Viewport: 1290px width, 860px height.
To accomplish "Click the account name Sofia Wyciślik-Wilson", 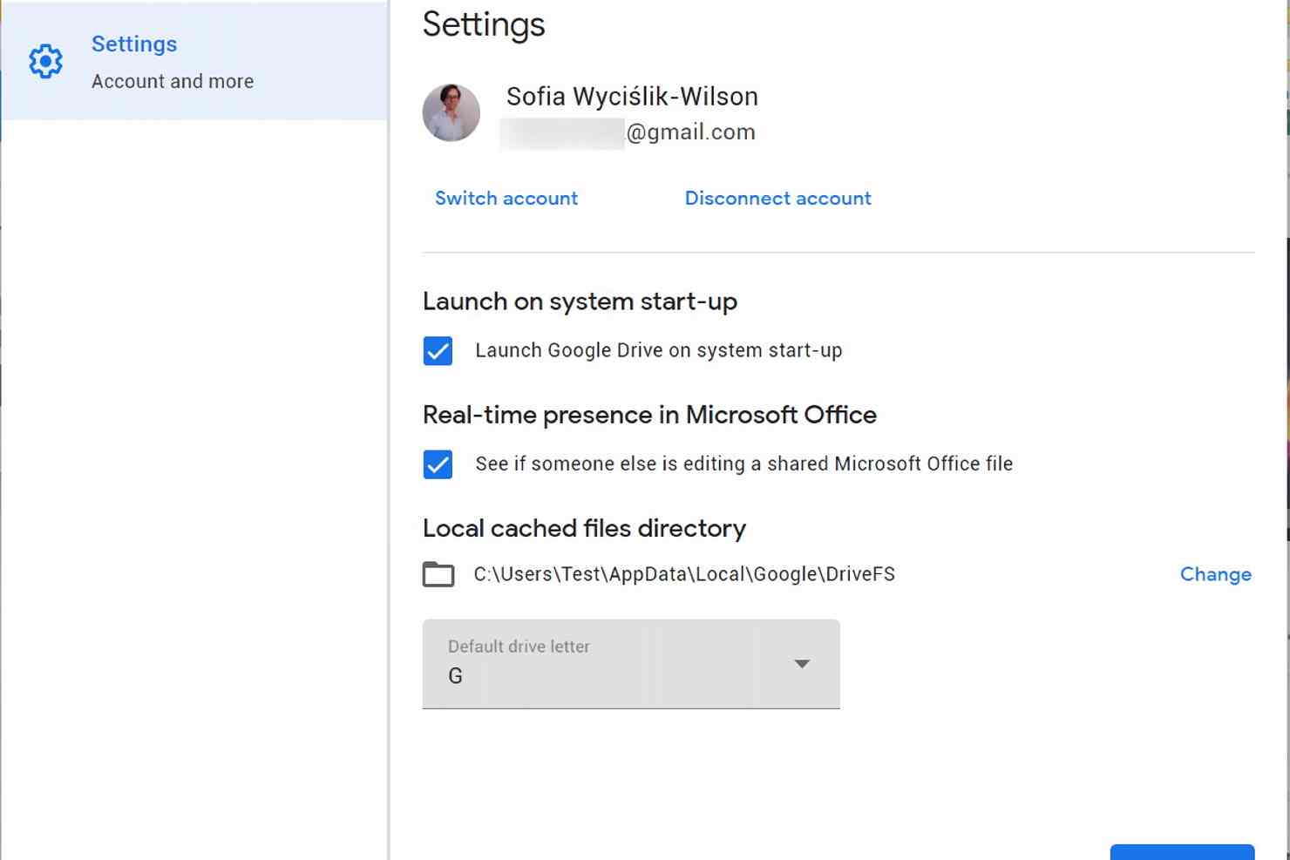I will tap(632, 97).
